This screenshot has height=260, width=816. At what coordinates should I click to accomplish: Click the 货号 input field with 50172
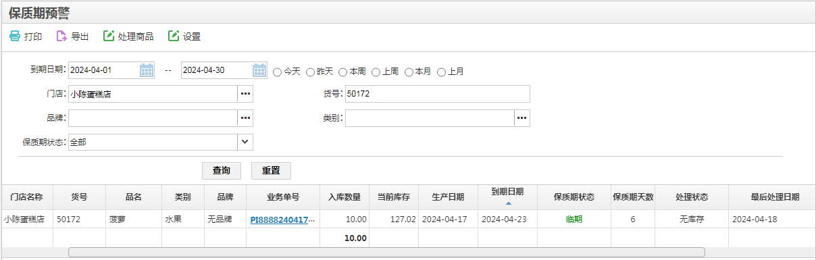click(x=437, y=94)
